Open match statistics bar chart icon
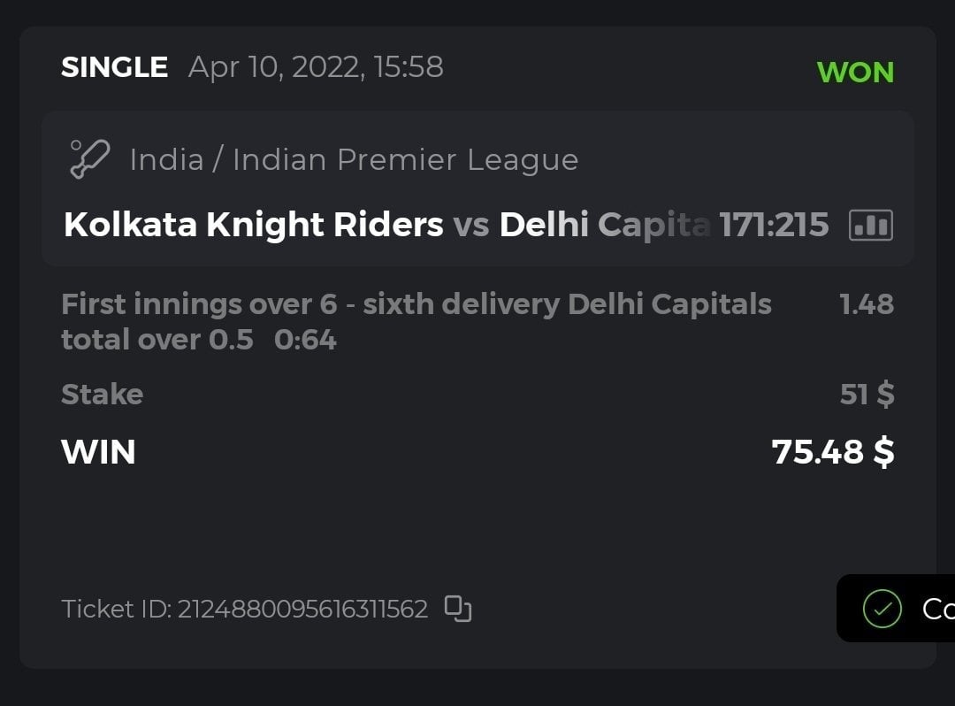The width and height of the screenshot is (955, 706). pos(870,226)
